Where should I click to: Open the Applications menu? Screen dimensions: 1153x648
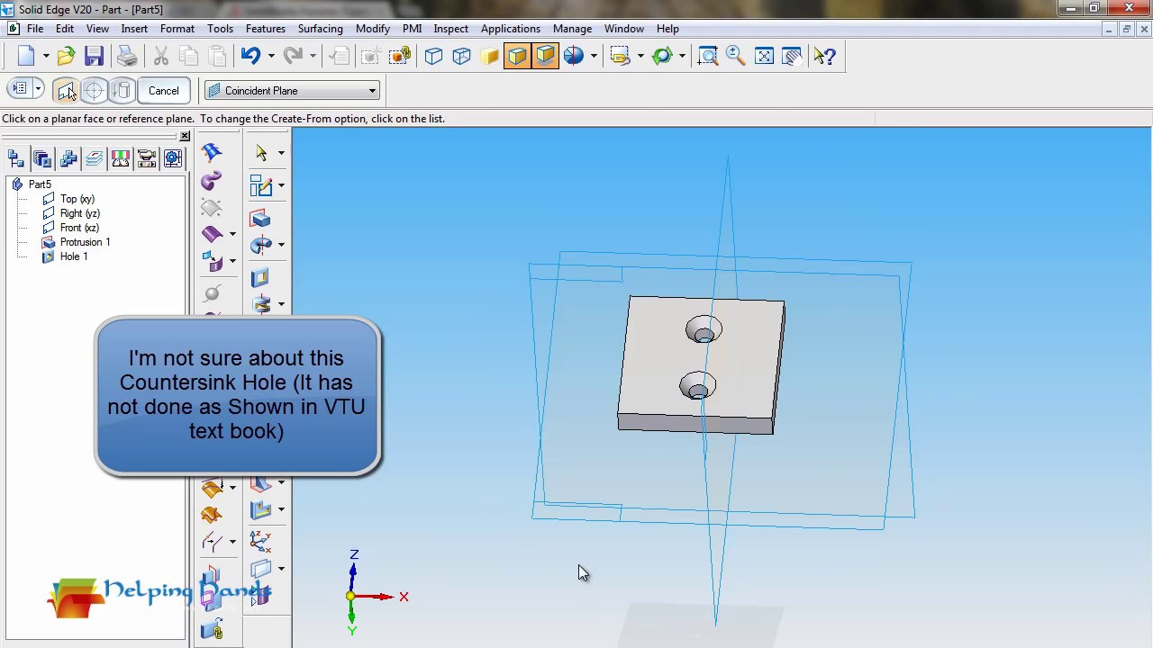click(x=511, y=29)
